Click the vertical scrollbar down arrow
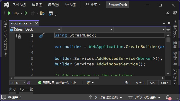The height and width of the screenshot is (101, 180). click(168, 74)
